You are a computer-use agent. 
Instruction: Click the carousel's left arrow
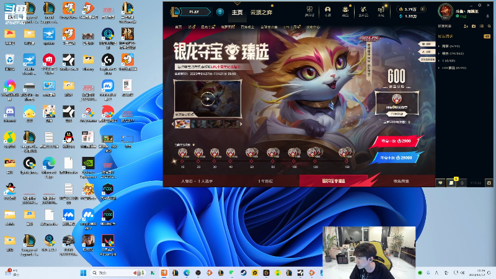173,124
